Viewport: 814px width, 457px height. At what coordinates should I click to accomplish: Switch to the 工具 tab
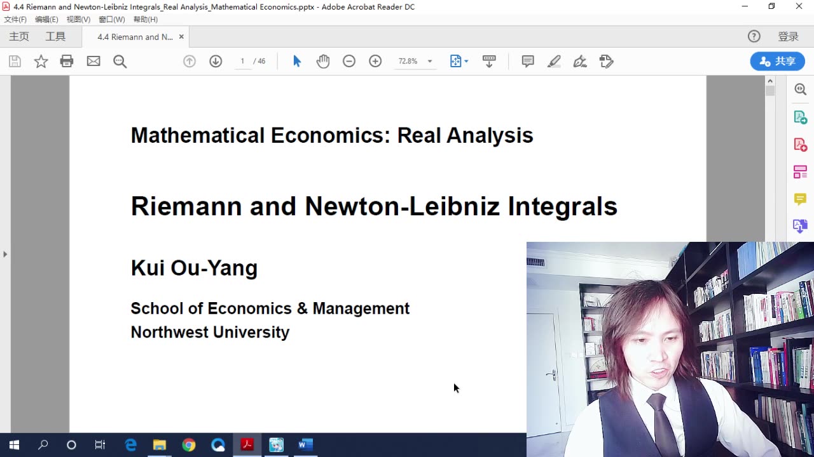[55, 37]
